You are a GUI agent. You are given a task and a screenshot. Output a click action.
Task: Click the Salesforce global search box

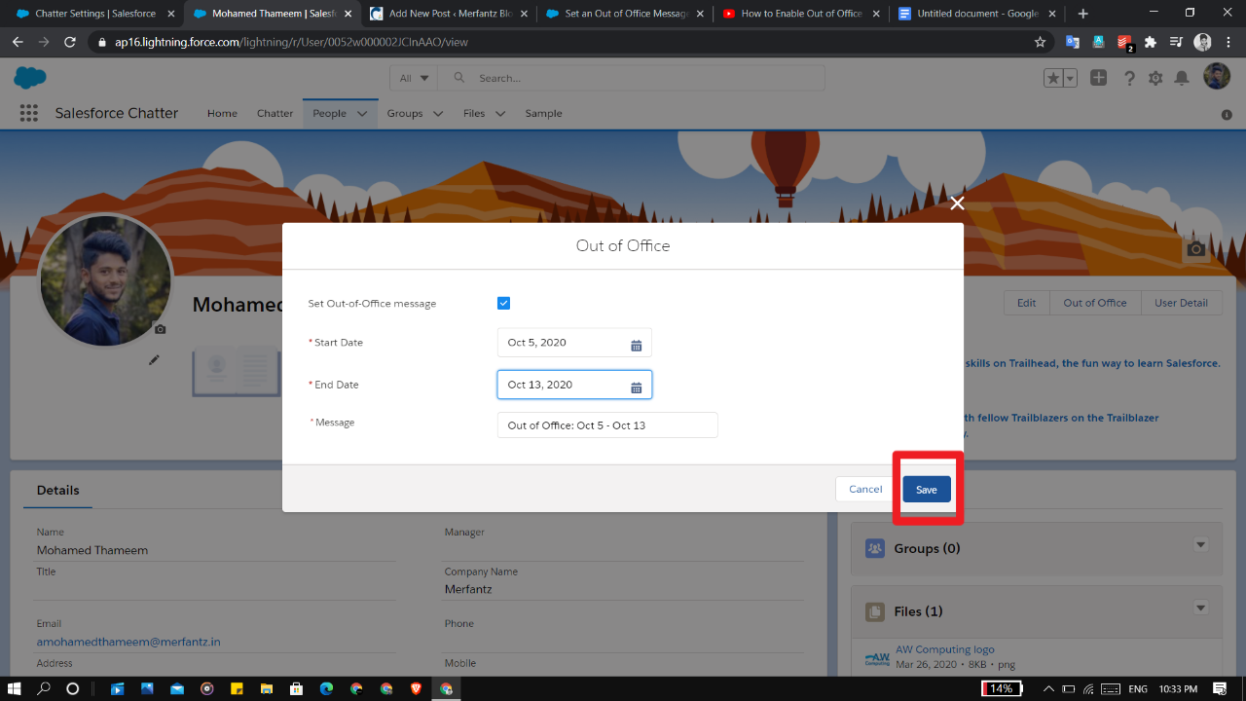tap(632, 78)
